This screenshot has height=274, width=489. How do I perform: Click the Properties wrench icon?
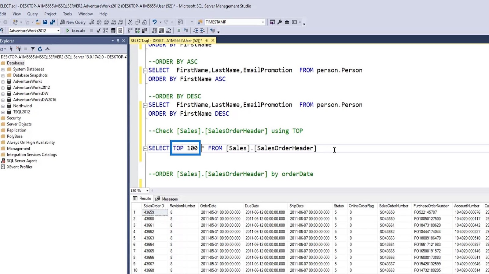click(x=280, y=22)
